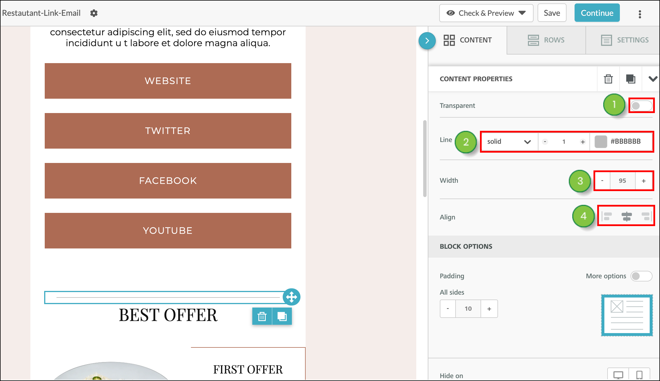660x381 pixels.
Task: Align divider to the left
Action: tap(607, 216)
